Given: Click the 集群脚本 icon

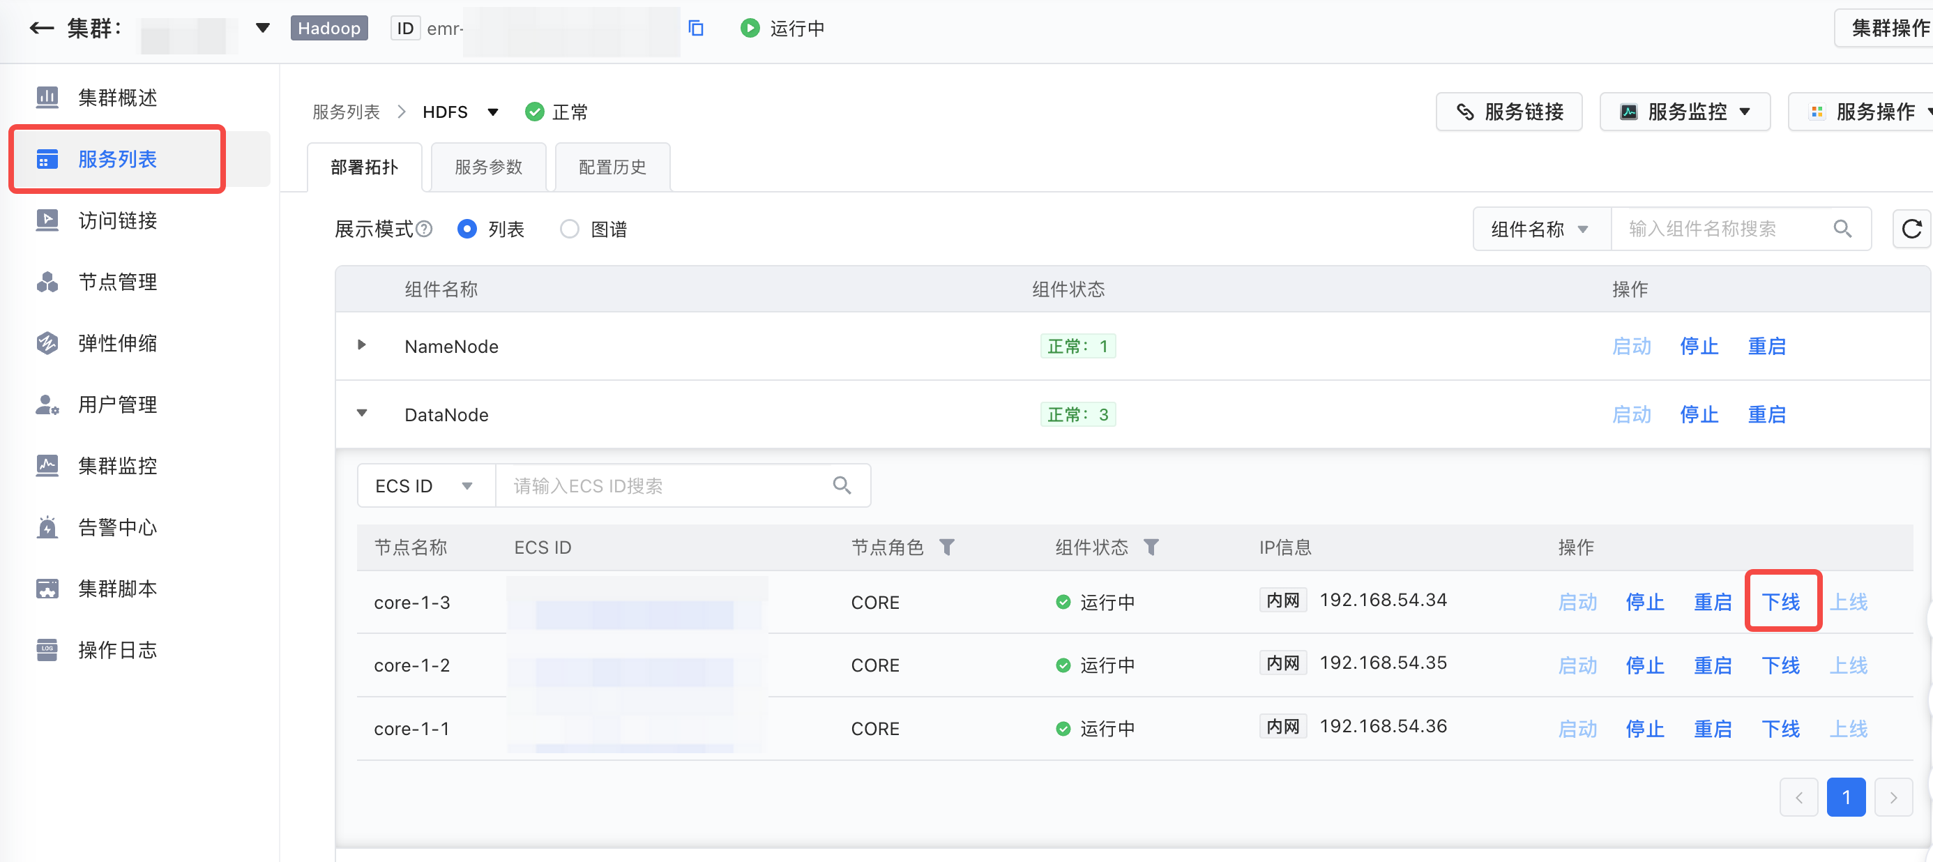Looking at the screenshot, I should point(47,589).
